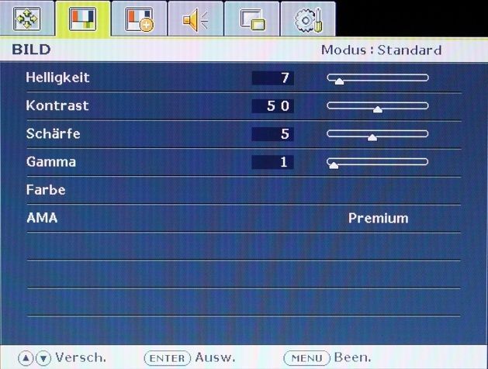This screenshot has width=488, height=369.
Task: Click the Ausw. hint text
Action: [216, 357]
